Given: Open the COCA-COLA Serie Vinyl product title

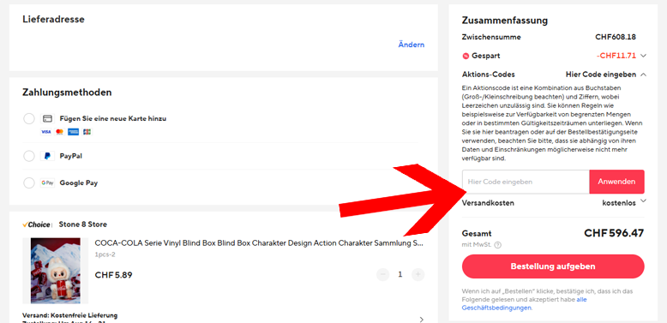Looking at the screenshot, I should tap(259, 243).
